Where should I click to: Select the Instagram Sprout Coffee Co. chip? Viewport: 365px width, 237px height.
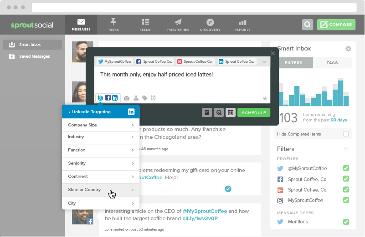[x=195, y=61]
